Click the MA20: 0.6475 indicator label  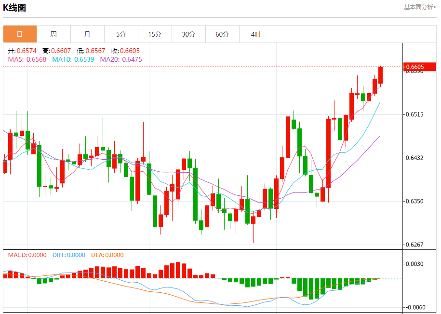click(x=121, y=60)
